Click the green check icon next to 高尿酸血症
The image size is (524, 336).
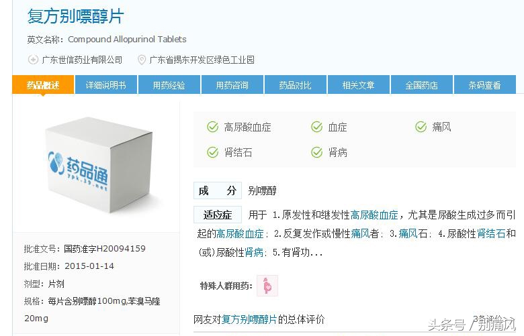coord(212,127)
